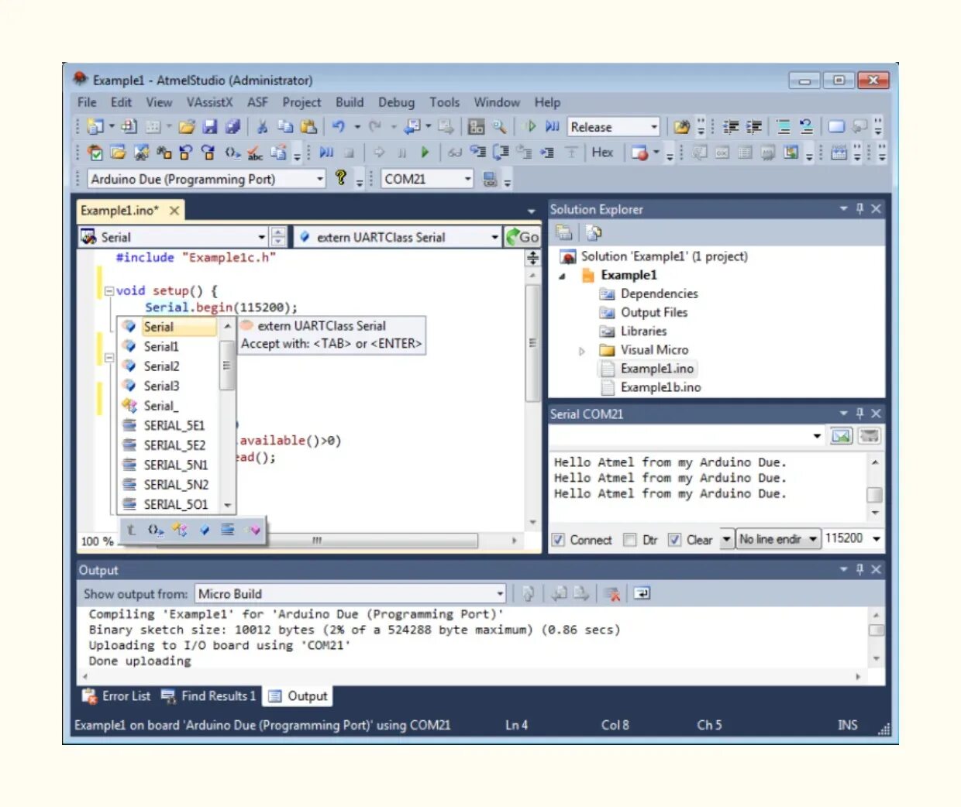Open the Build menu

click(350, 102)
